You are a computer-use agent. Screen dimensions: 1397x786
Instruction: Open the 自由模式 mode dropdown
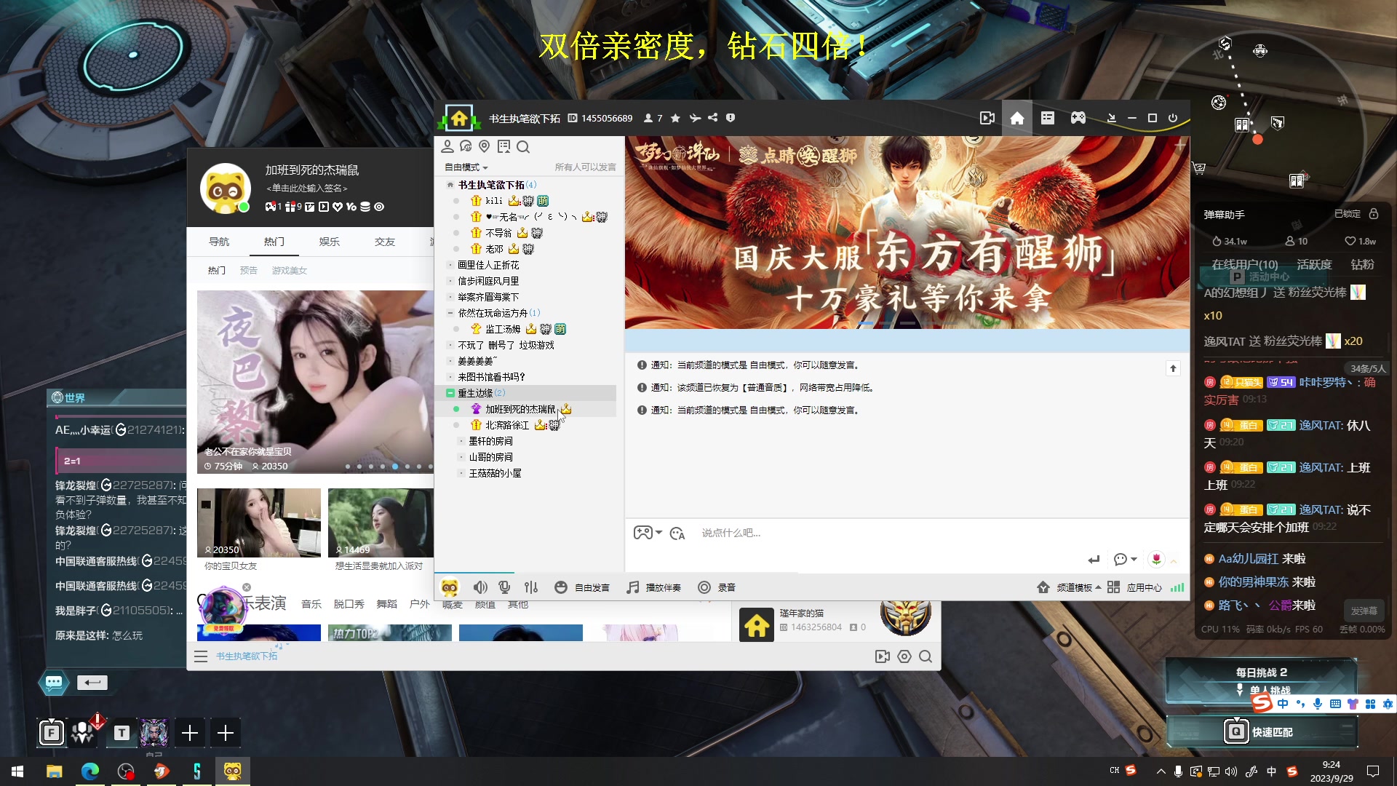pyautogui.click(x=466, y=167)
